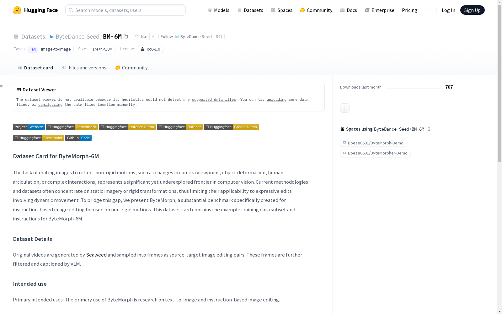Open the Boese0601/ByteMorph-Demo space
This screenshot has width=502, height=314.
373,143
